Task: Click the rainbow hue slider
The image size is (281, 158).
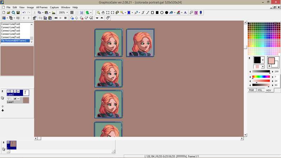Action: click(x=261, y=77)
